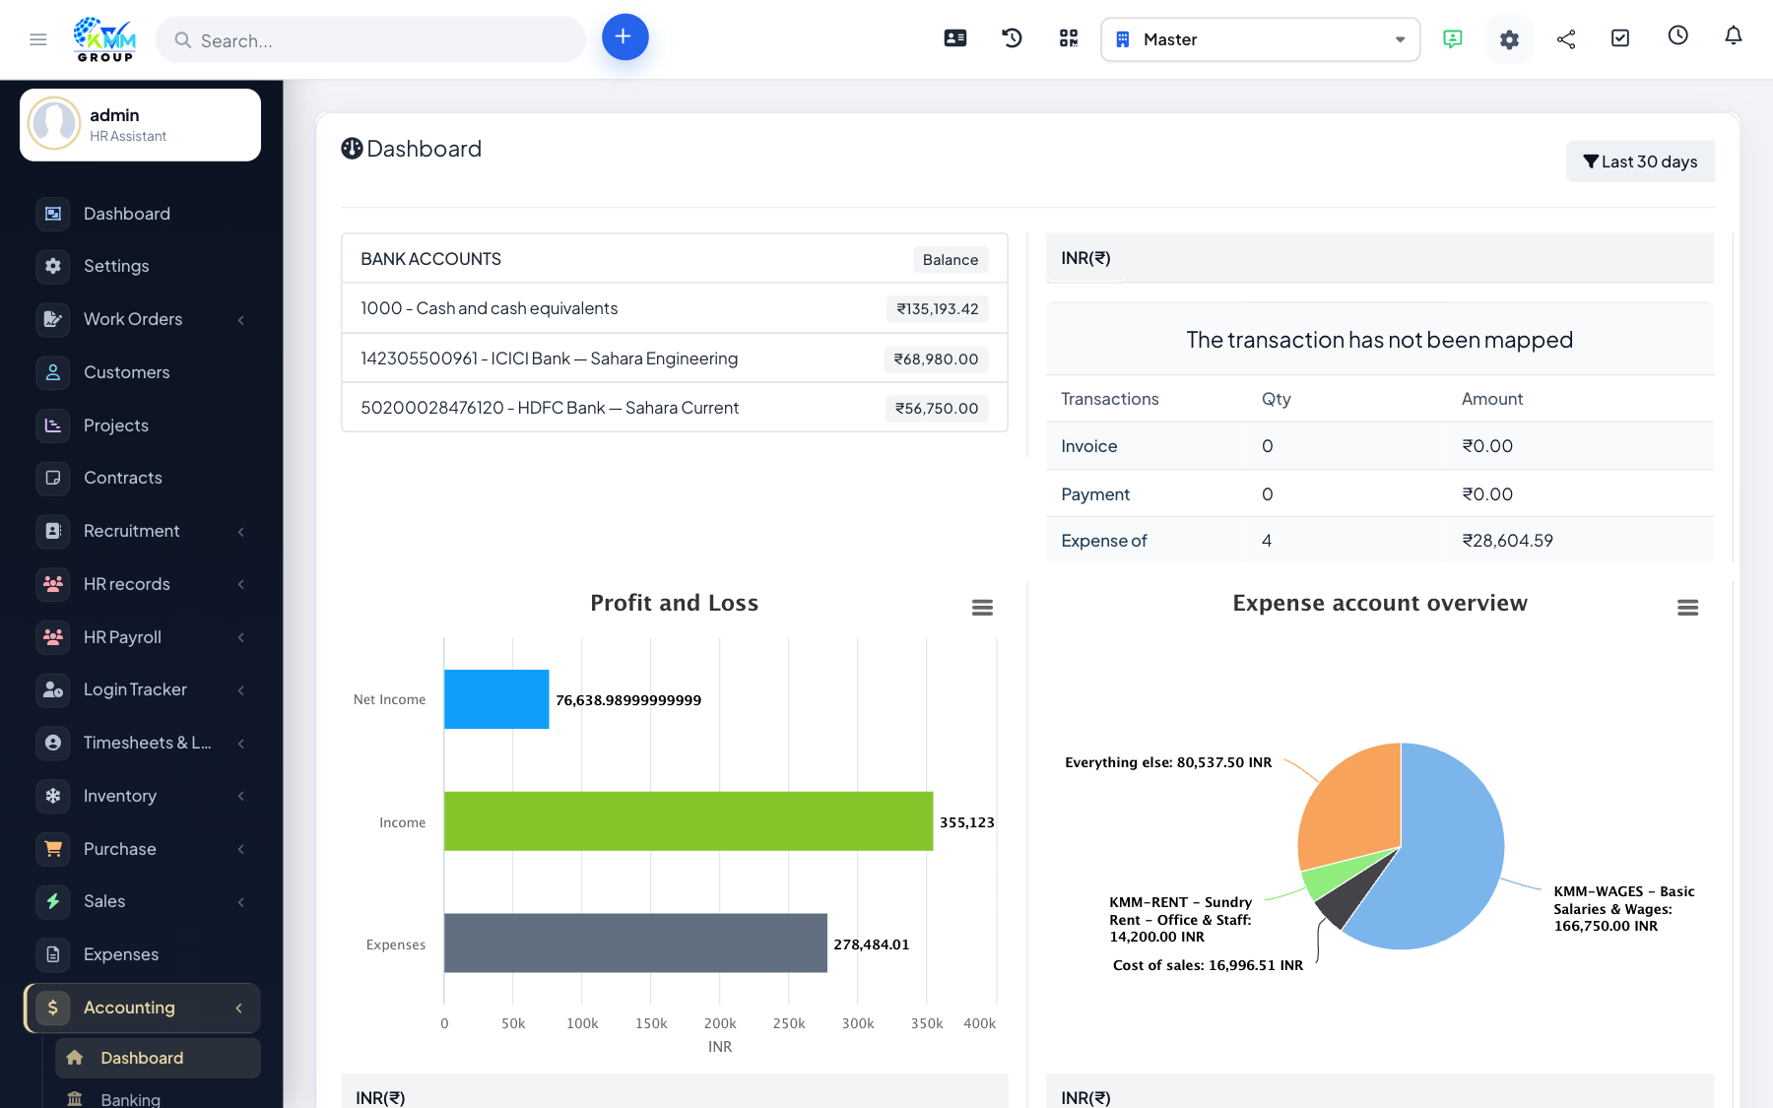Expand the Work Orders menu
Viewport: 1773px width, 1108px height.
pos(141,319)
